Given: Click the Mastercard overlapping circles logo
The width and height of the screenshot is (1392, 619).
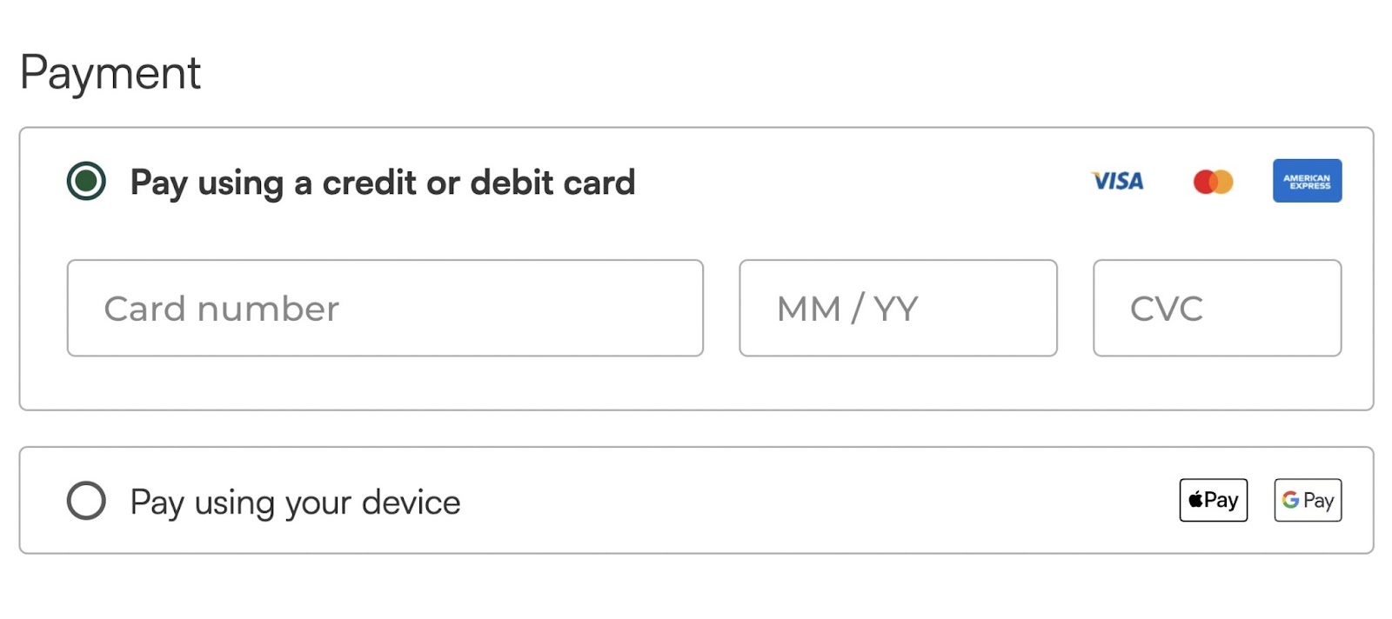Looking at the screenshot, I should (1215, 181).
